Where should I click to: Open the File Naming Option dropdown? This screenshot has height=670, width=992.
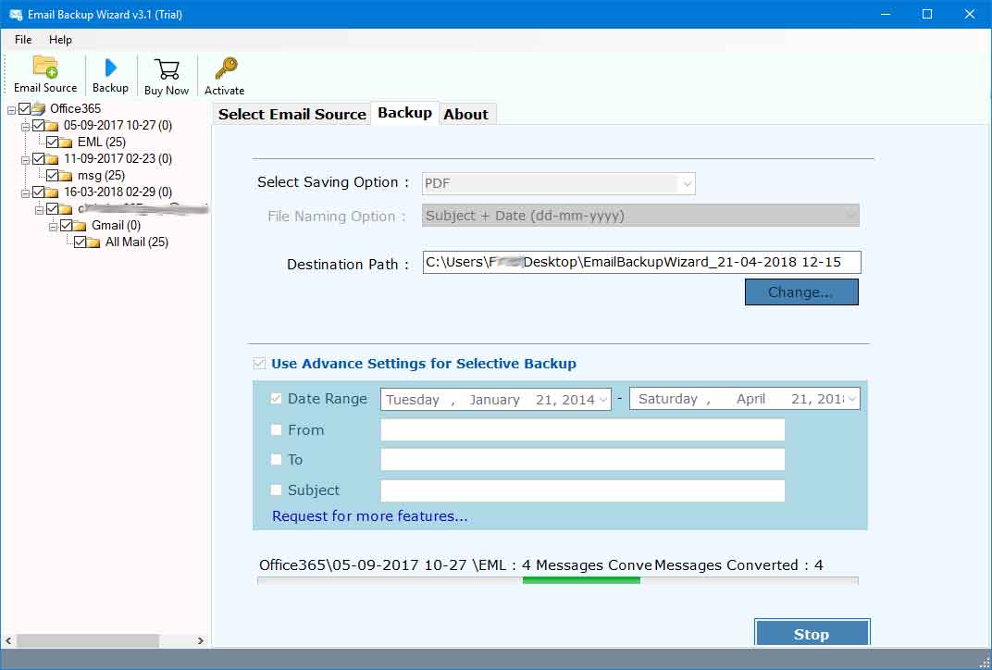[640, 216]
